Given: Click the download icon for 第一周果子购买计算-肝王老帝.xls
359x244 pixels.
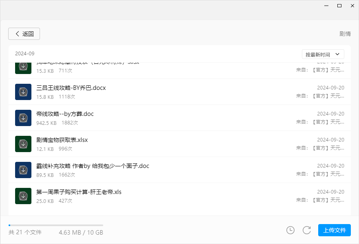Looking at the screenshot, I should (x=23, y=196).
